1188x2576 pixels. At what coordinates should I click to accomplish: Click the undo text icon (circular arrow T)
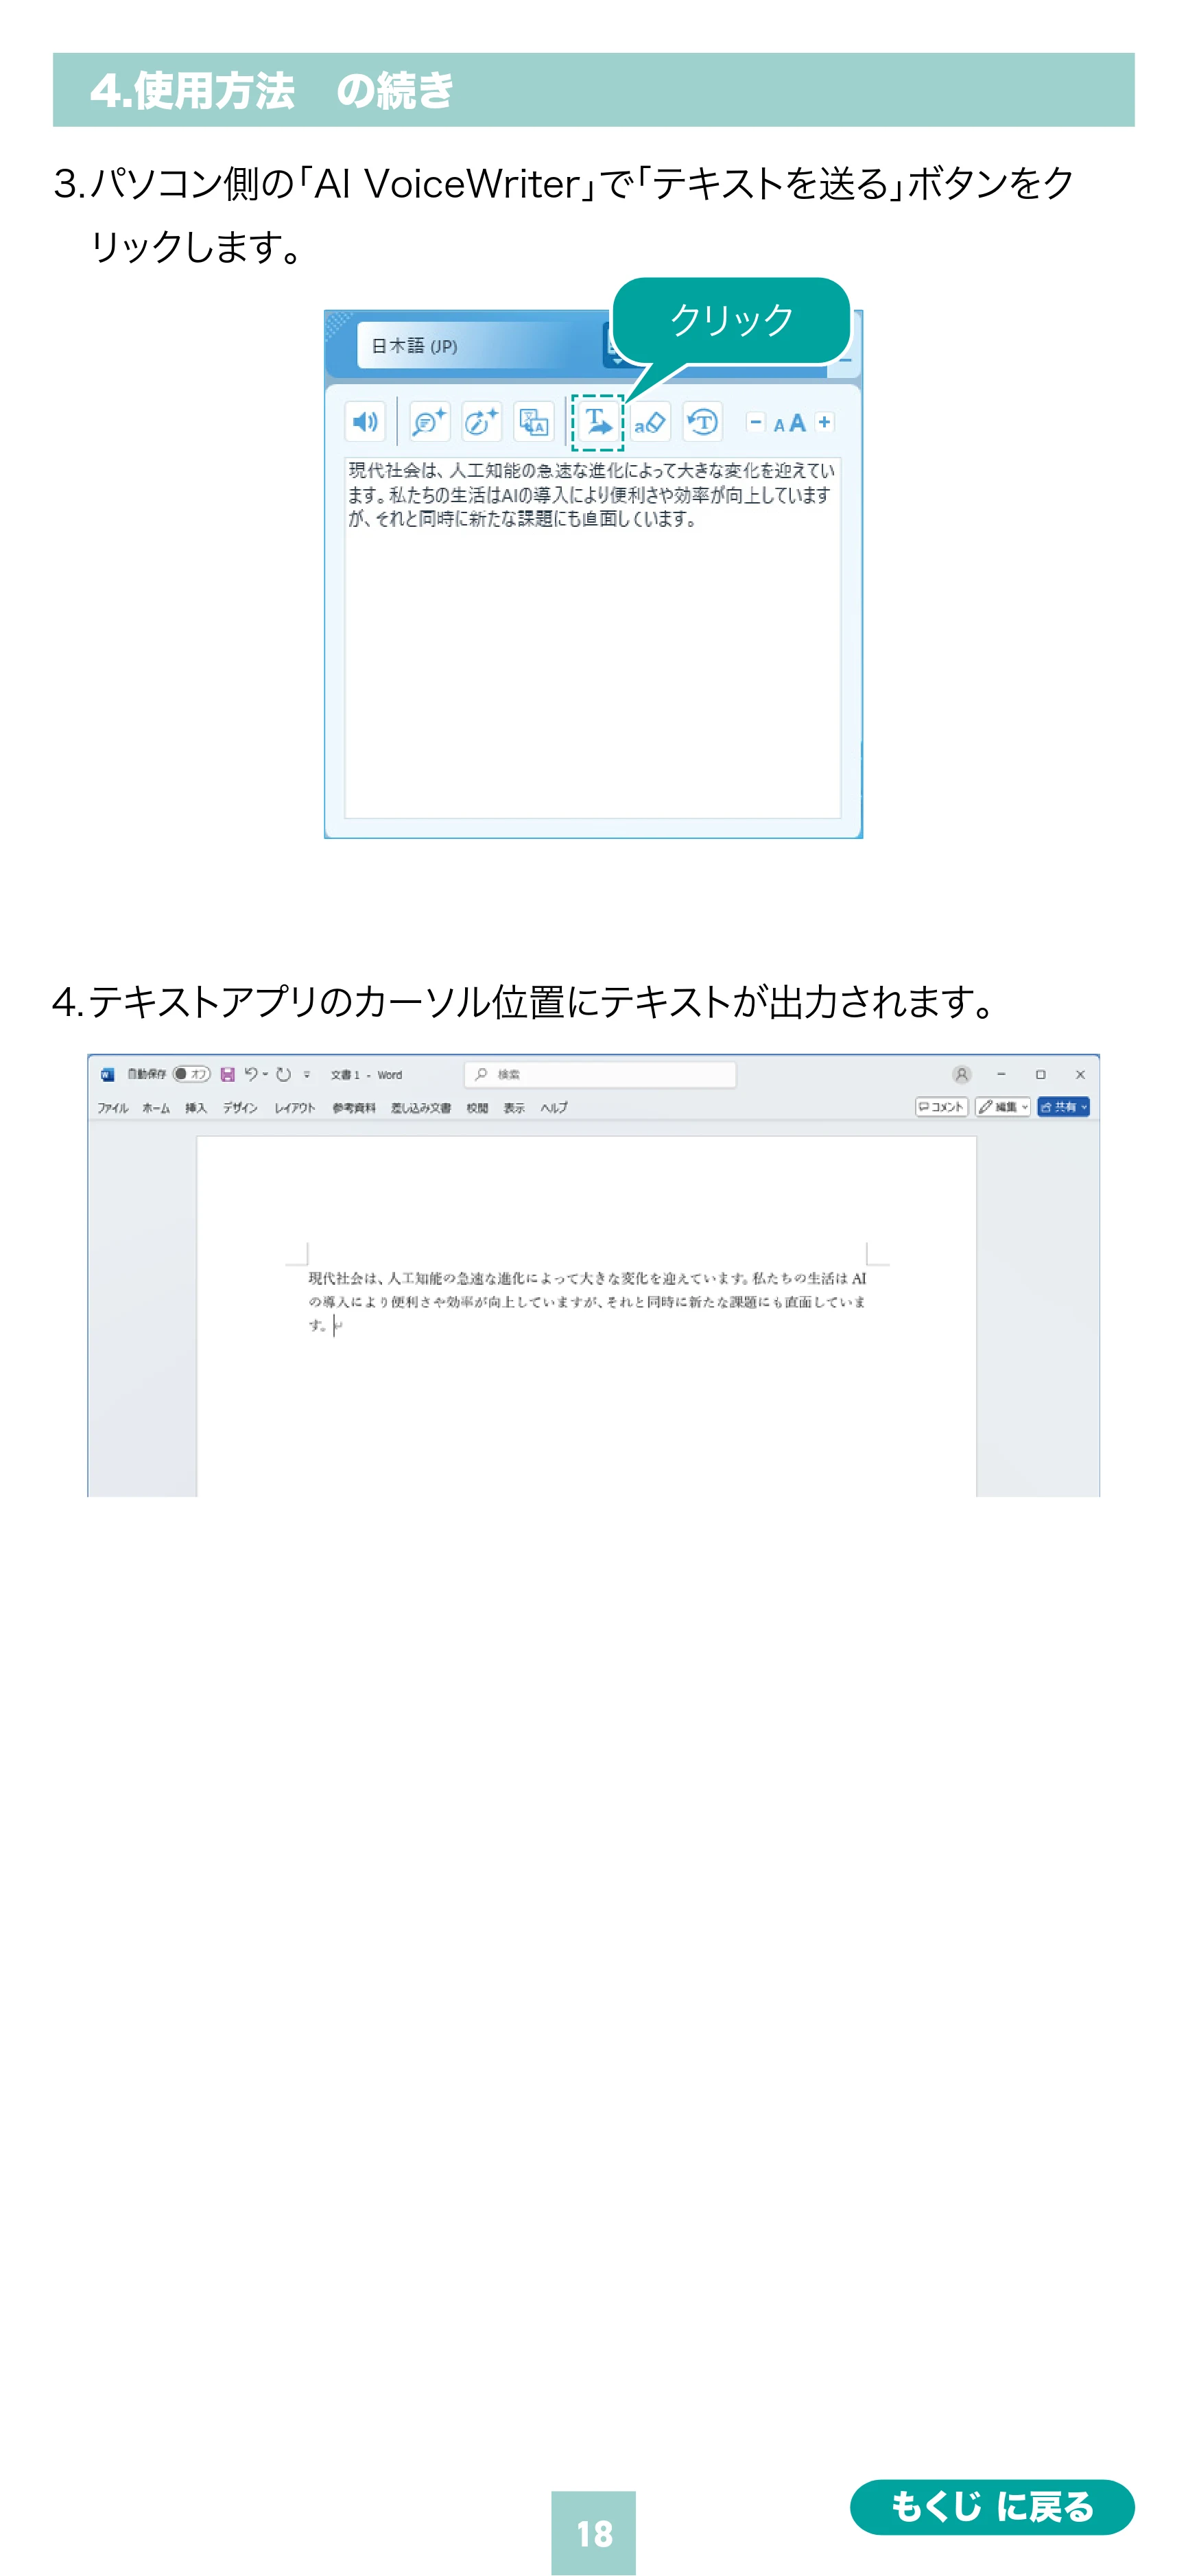tap(703, 422)
